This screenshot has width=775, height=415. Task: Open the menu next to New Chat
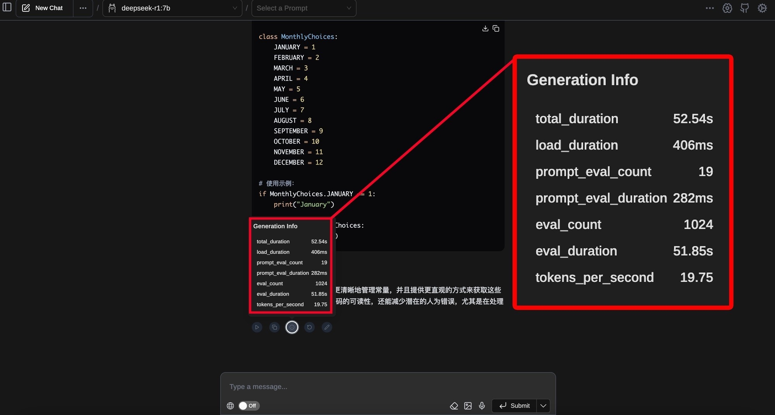pyautogui.click(x=83, y=8)
